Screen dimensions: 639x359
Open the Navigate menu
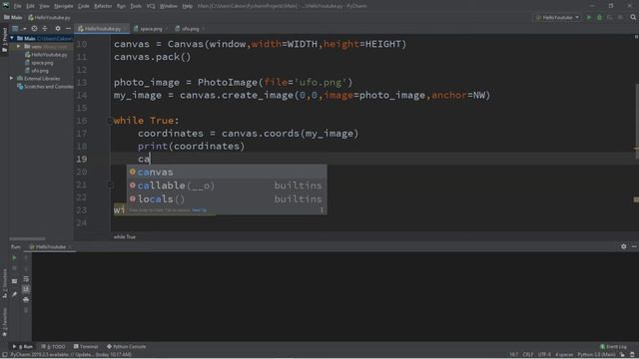pyautogui.click(x=64, y=6)
